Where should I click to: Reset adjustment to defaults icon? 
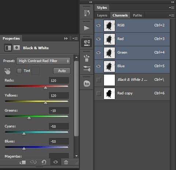click(x=44, y=162)
